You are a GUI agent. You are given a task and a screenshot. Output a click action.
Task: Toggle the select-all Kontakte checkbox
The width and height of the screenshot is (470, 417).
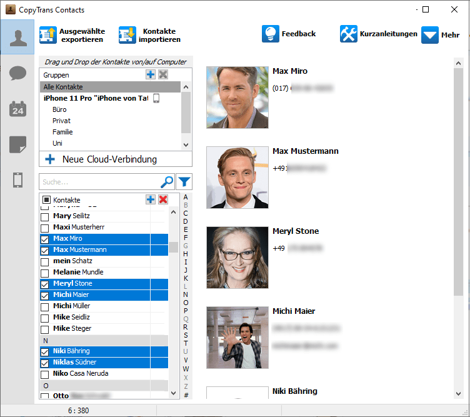[46, 199]
